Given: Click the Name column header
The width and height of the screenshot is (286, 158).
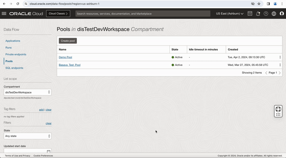Looking at the screenshot, I should [x=63, y=49].
